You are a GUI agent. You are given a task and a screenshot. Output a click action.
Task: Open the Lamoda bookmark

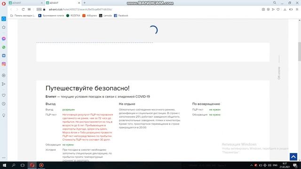coord(105,15)
